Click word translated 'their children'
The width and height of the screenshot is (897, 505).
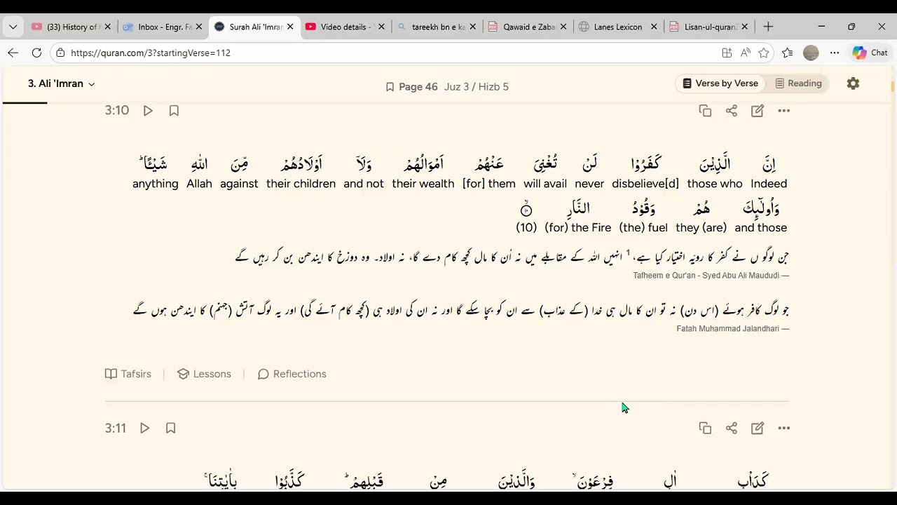pyautogui.click(x=301, y=165)
